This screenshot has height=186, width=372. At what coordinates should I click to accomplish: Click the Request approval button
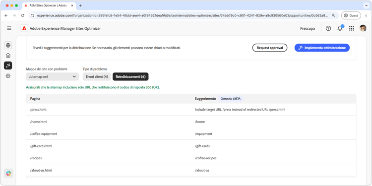pos(270,48)
